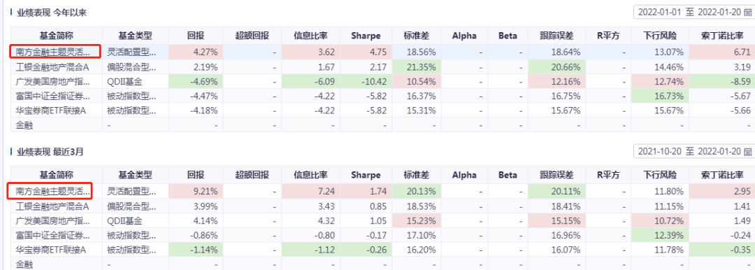755x270 pixels.
Task: Sort bottom table by 下行风险 header
Action: pyautogui.click(x=661, y=175)
